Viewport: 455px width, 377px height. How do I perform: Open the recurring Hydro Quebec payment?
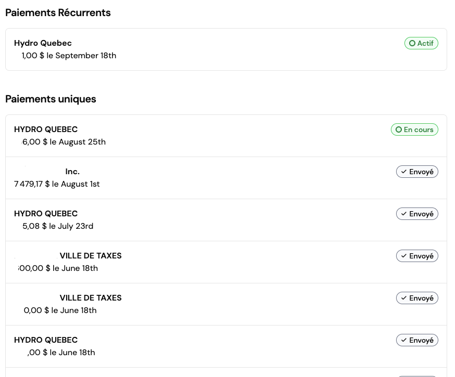(x=43, y=43)
